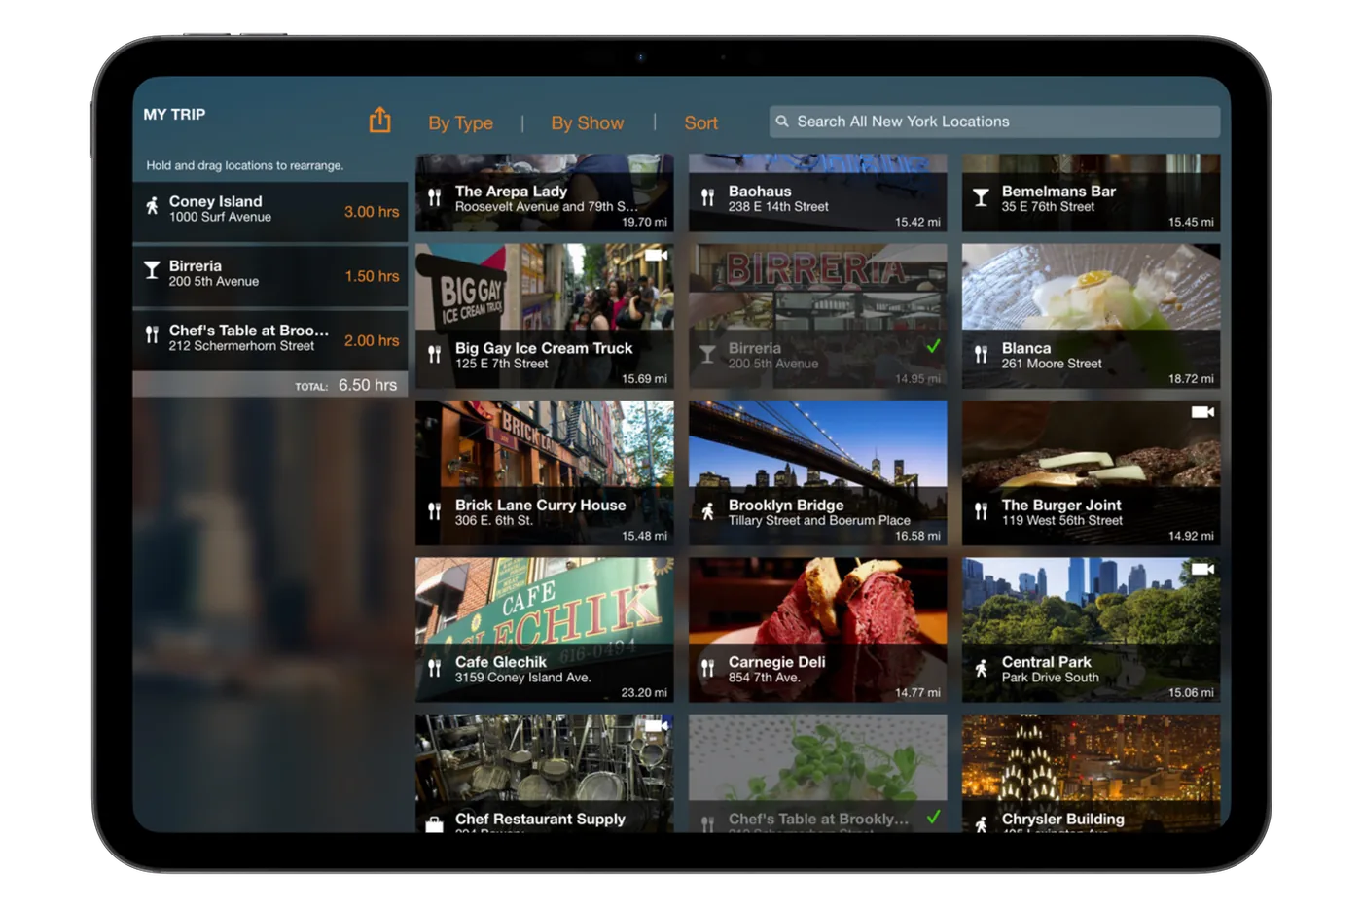Open the Baohaus card
The image size is (1362, 907).
point(817,192)
